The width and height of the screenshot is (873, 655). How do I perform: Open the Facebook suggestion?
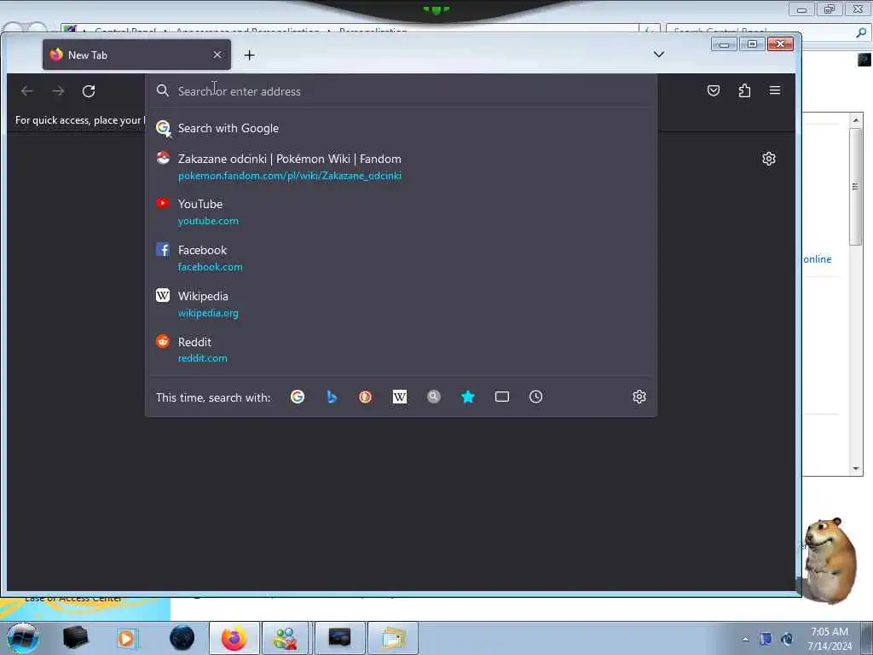click(x=401, y=258)
